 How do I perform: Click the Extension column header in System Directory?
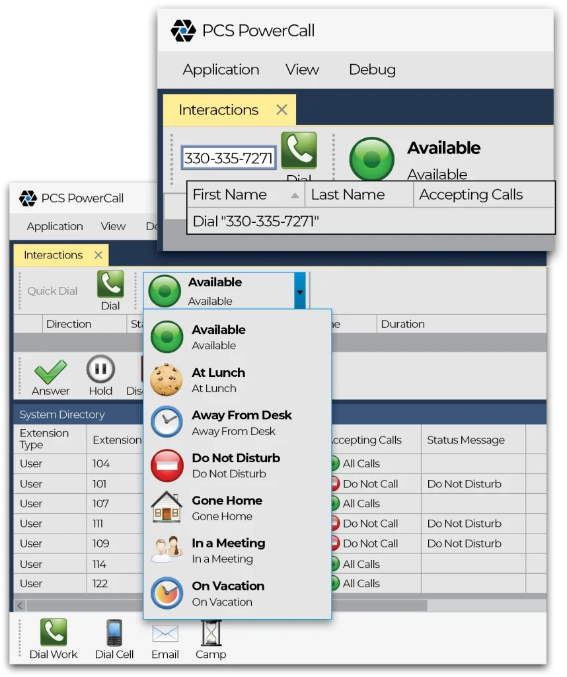coord(115,440)
